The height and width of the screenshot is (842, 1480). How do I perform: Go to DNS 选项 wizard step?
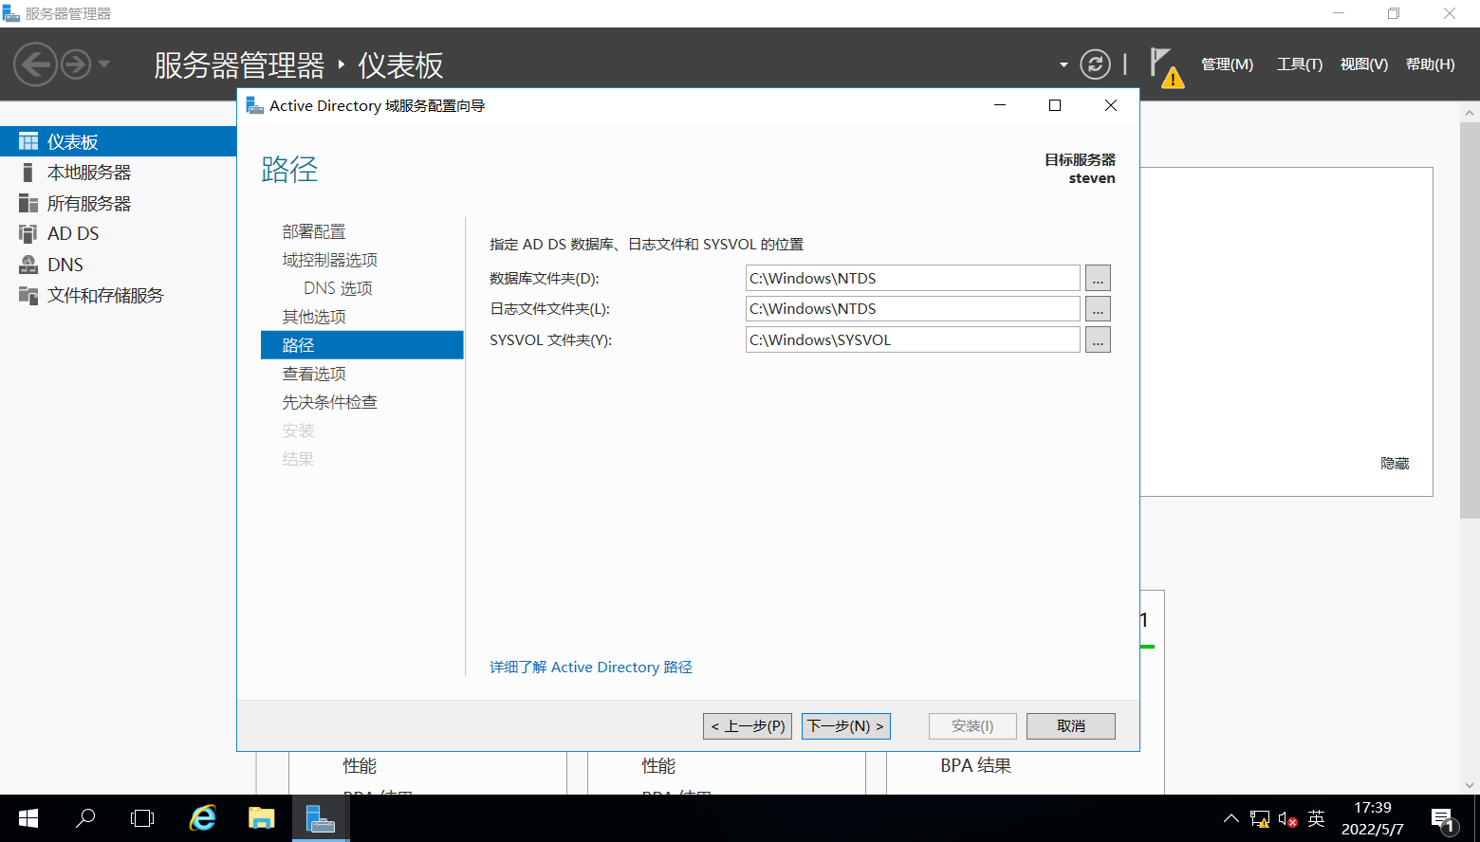pos(338,288)
